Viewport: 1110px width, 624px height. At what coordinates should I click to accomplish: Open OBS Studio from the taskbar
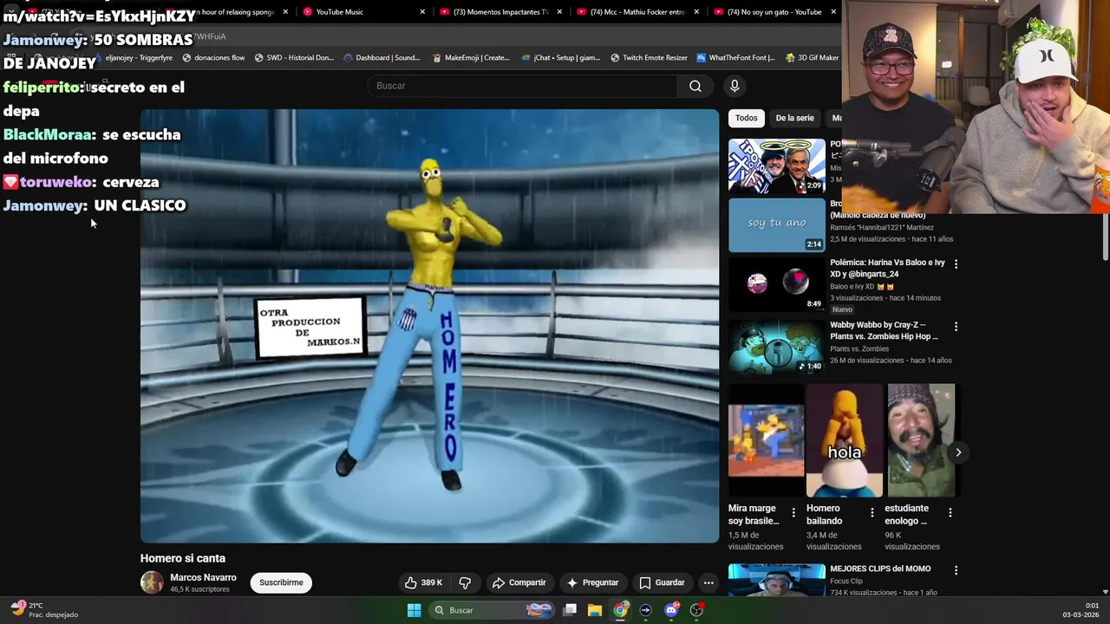click(696, 610)
